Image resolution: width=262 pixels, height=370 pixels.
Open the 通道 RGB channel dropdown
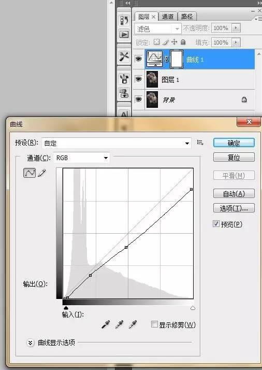pos(82,158)
